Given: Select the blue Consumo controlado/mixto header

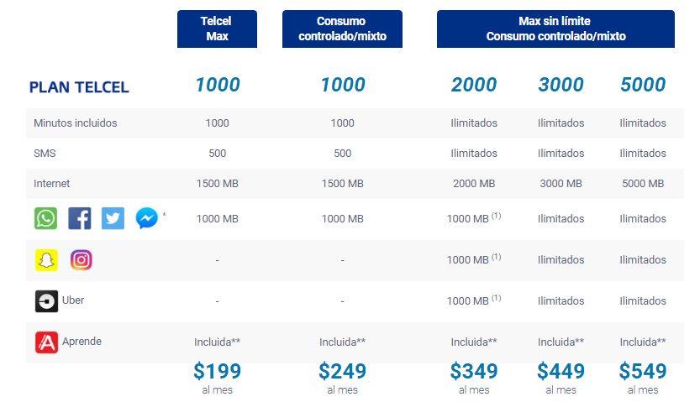Looking at the screenshot, I should click(342, 29).
